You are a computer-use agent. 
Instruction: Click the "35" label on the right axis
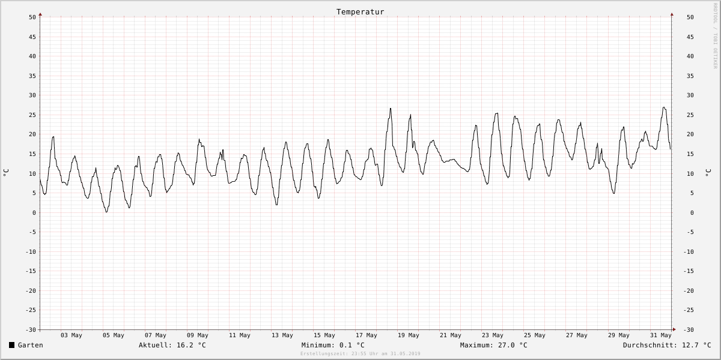(690, 76)
